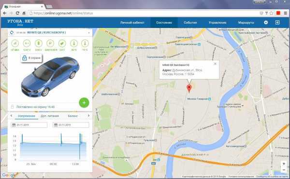Switch to the Баланс chart tab
The image size is (290, 179).
pyautogui.click(x=72, y=116)
